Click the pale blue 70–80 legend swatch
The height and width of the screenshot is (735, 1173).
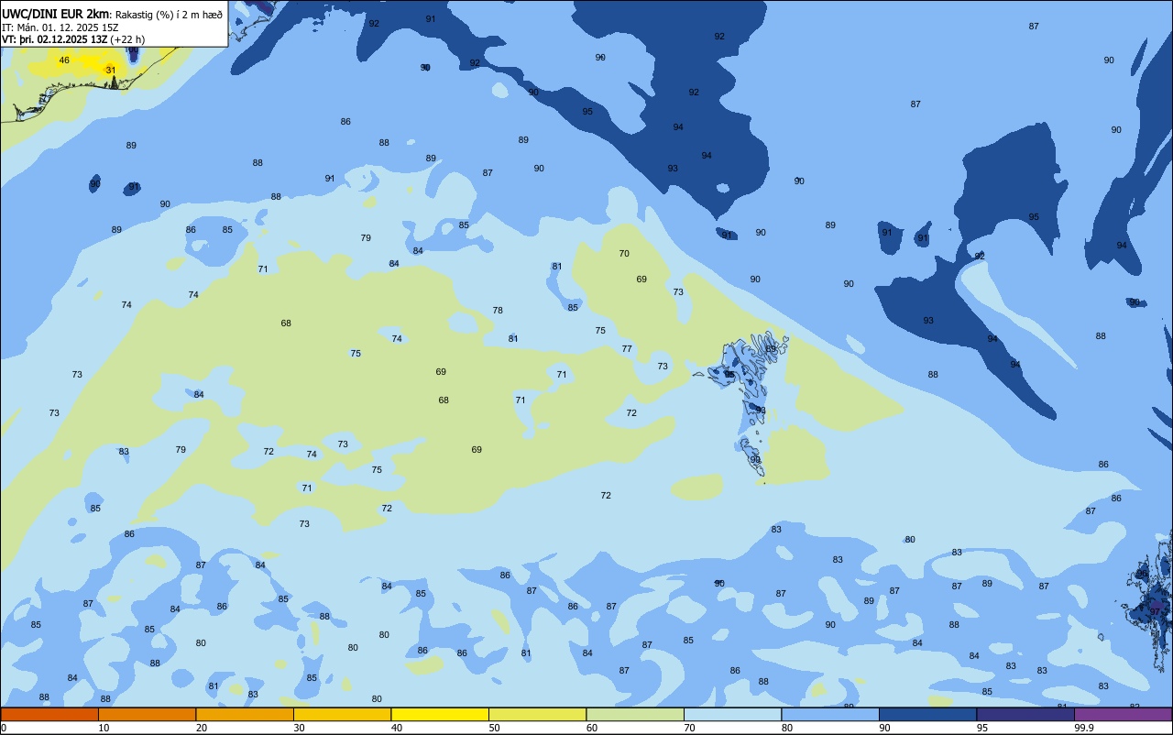(x=732, y=714)
